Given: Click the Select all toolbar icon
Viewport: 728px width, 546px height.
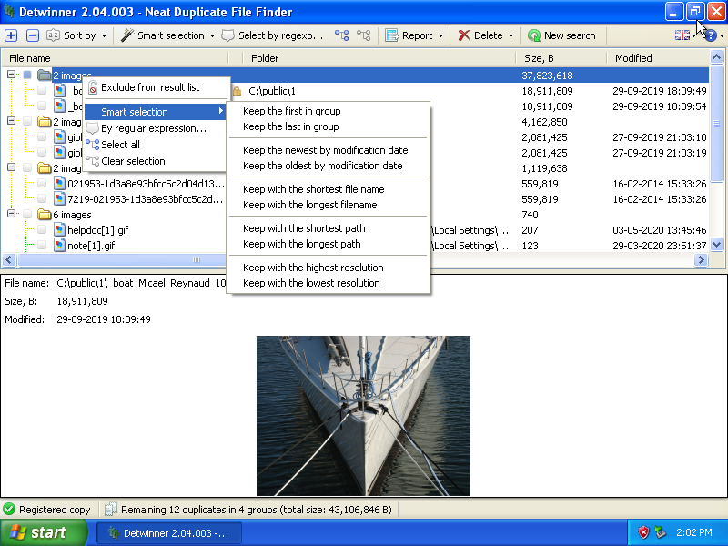Looking at the screenshot, I should [x=342, y=35].
